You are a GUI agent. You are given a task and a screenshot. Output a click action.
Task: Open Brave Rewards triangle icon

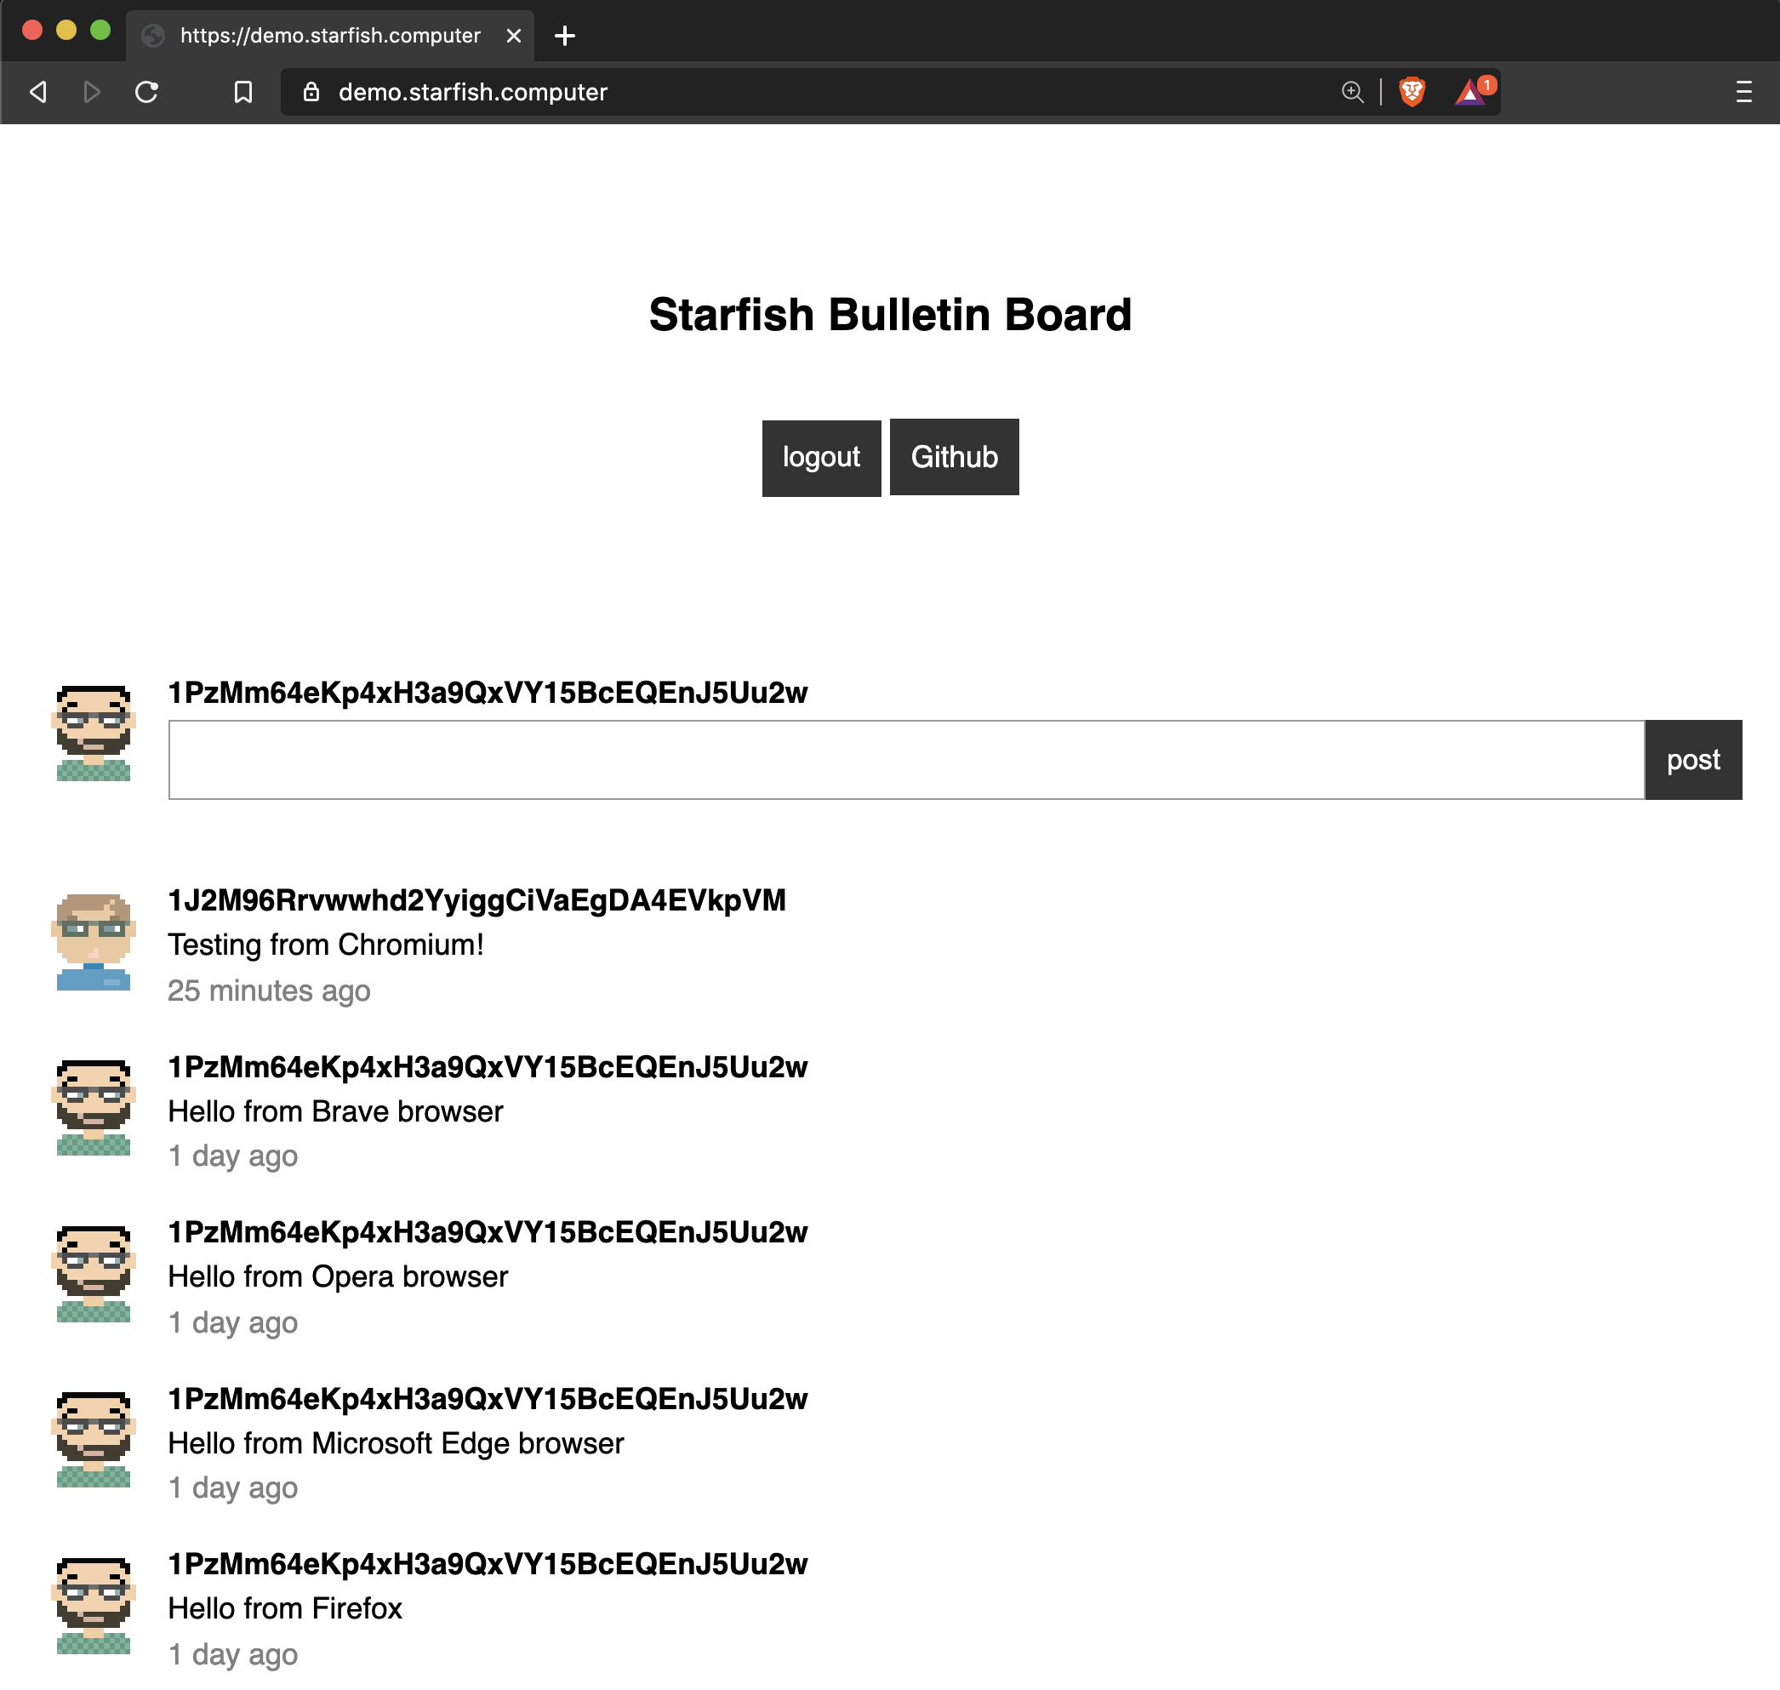[x=1471, y=92]
